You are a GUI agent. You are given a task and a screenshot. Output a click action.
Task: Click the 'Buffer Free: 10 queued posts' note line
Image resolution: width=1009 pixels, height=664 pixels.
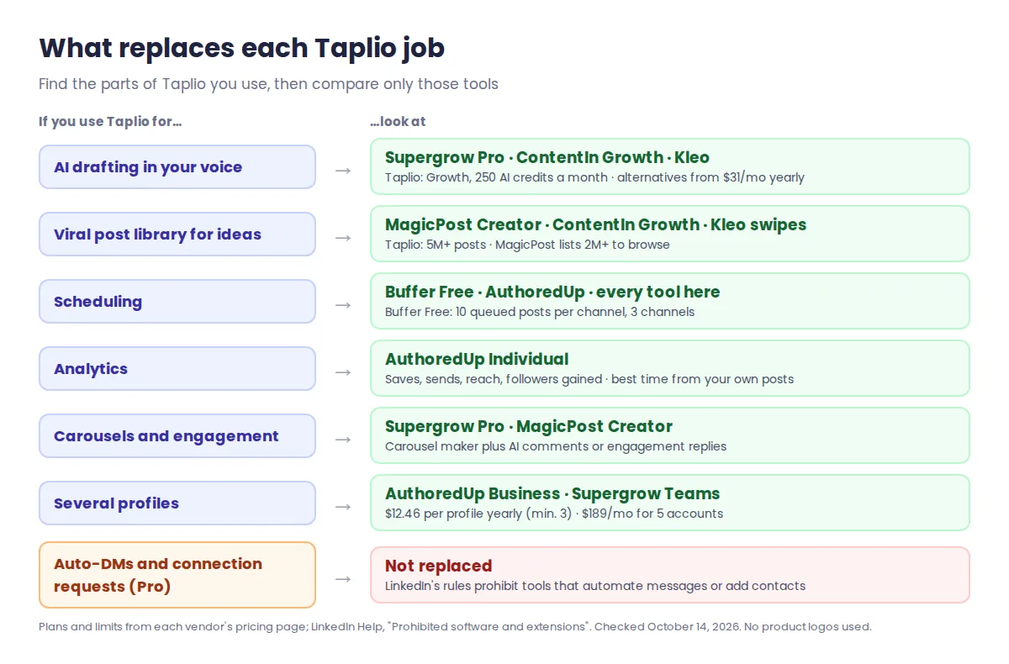540,312
